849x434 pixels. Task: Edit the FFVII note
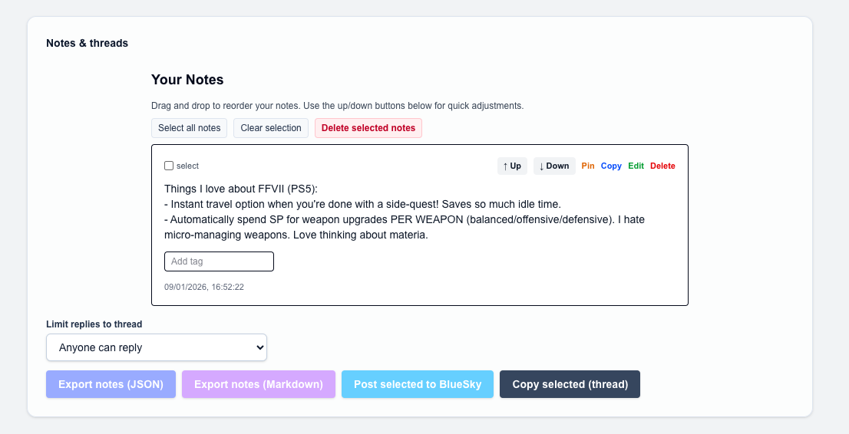pyautogui.click(x=636, y=166)
